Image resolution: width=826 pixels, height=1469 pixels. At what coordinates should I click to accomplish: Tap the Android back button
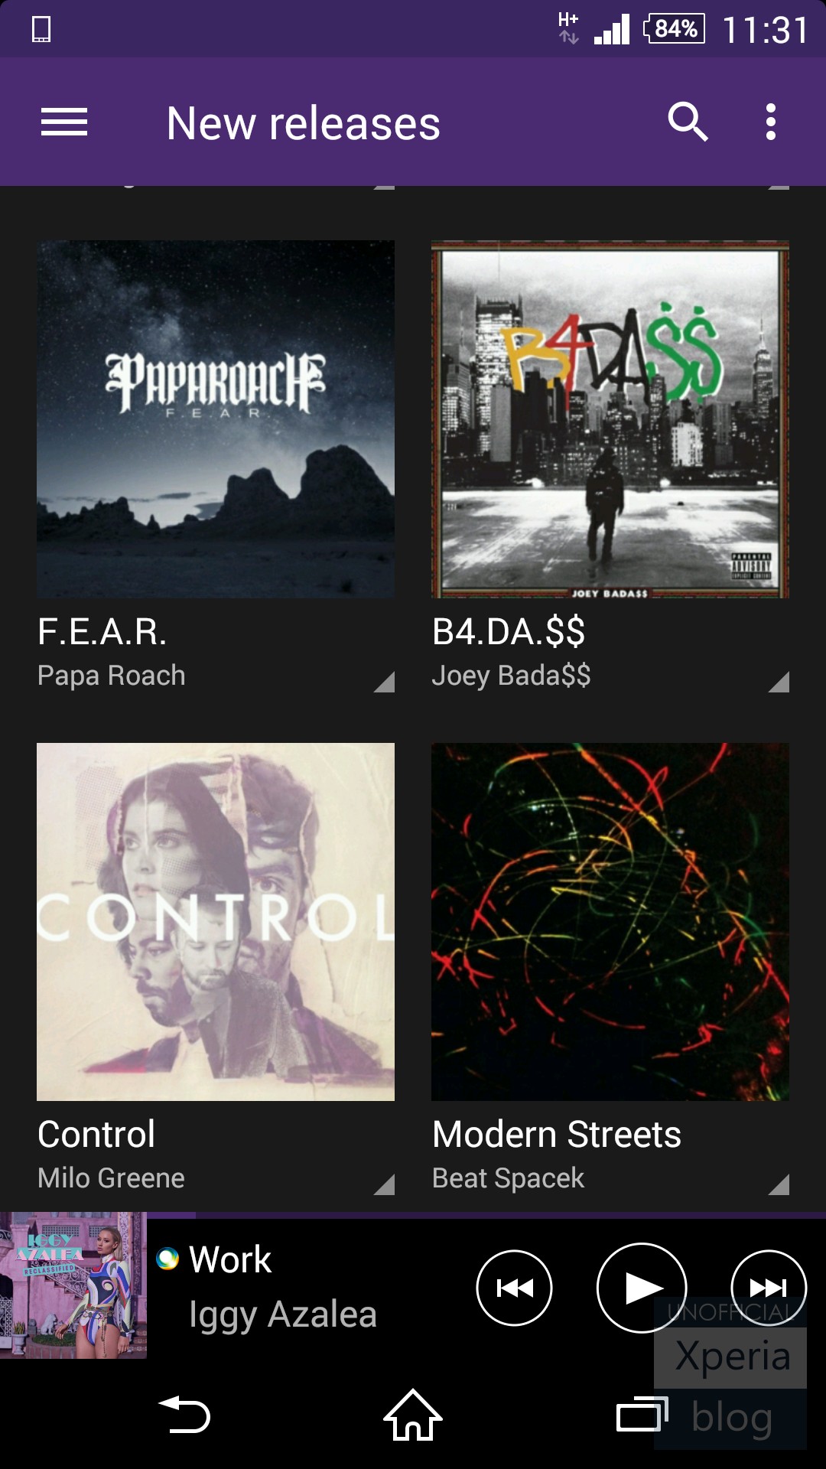tap(184, 1414)
